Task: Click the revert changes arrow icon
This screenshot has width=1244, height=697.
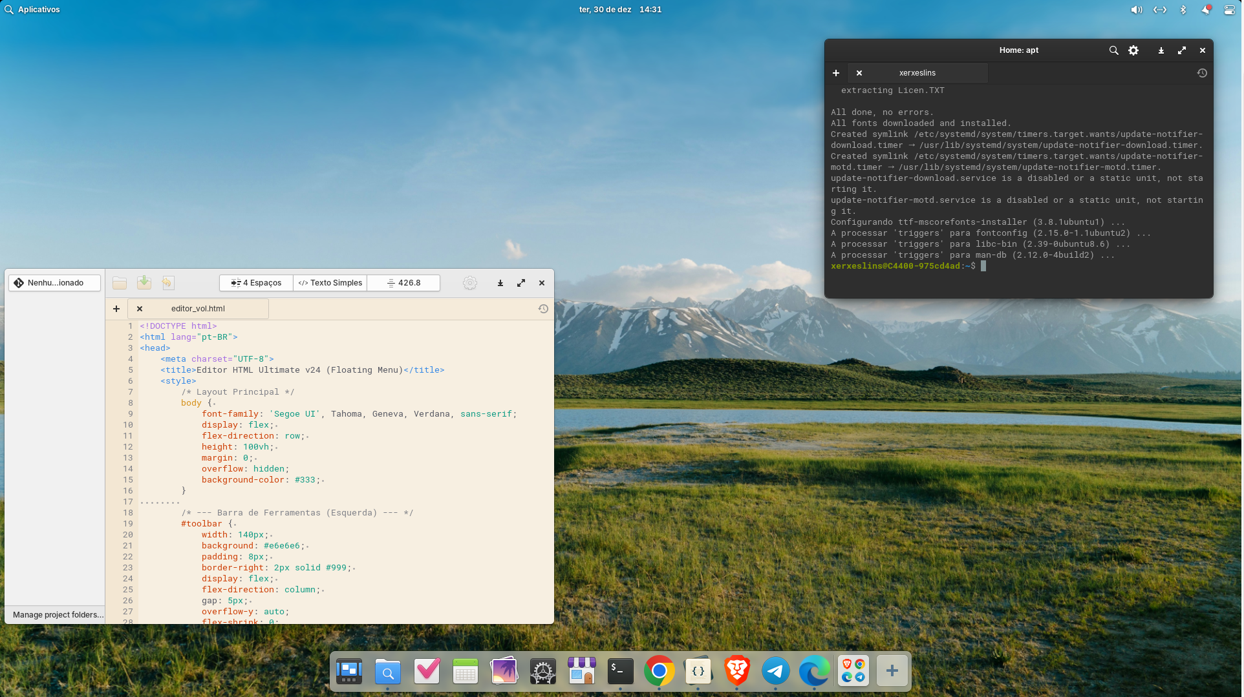Action: pyautogui.click(x=167, y=283)
